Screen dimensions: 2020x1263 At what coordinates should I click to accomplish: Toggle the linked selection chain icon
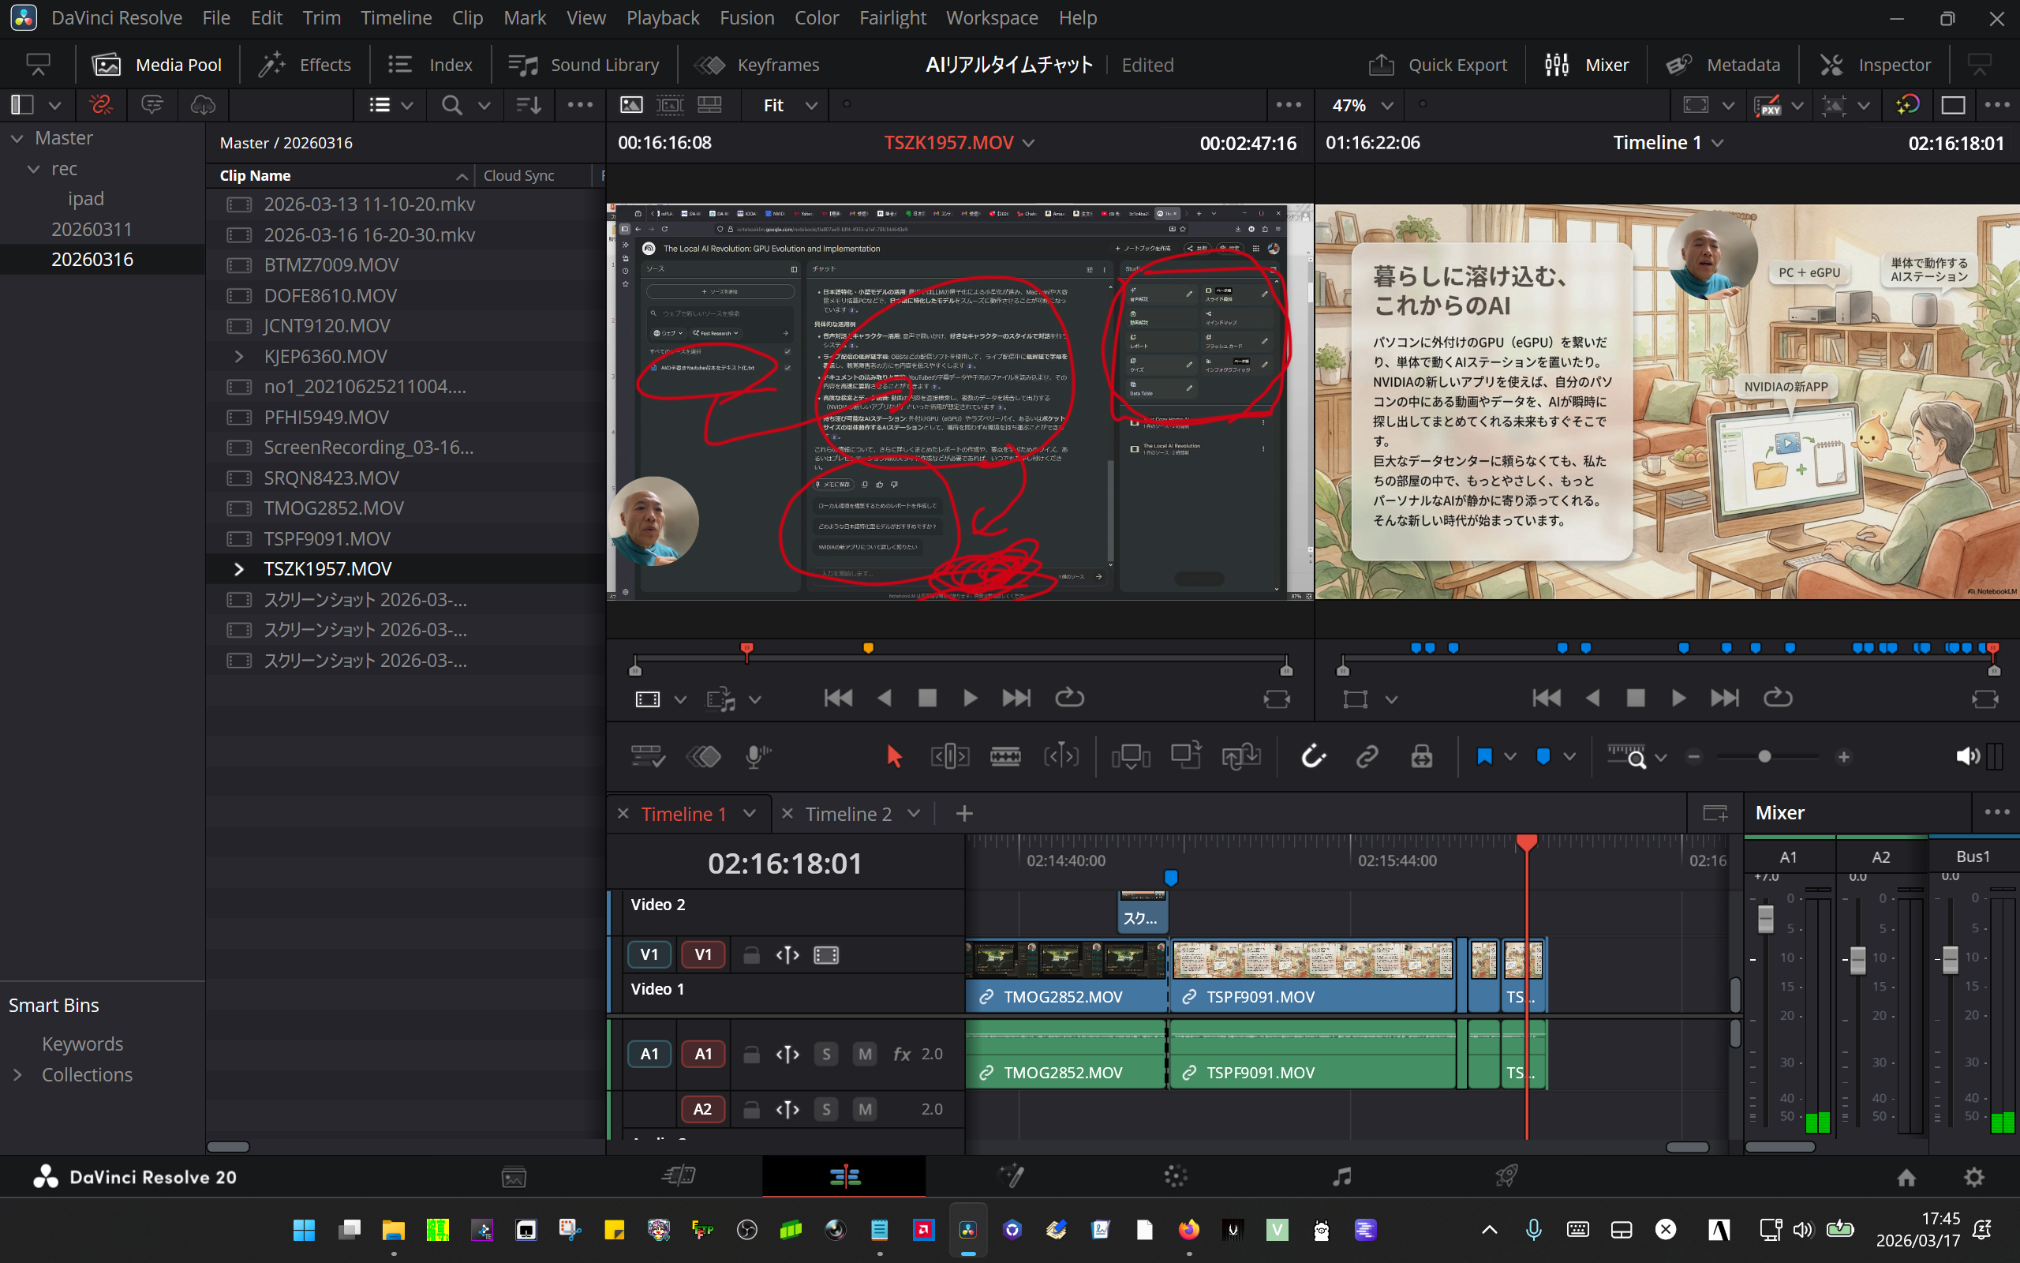(1367, 757)
